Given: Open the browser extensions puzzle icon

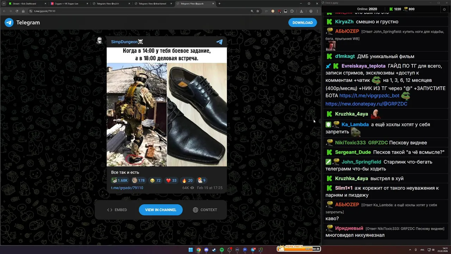Looking at the screenshot, I should 291,11.
